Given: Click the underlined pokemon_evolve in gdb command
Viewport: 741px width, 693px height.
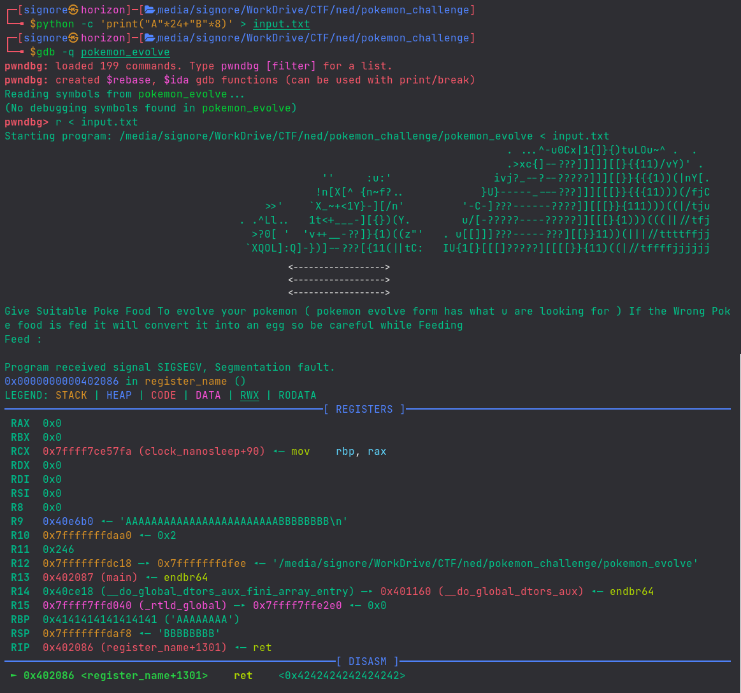Looking at the screenshot, I should click(x=125, y=52).
